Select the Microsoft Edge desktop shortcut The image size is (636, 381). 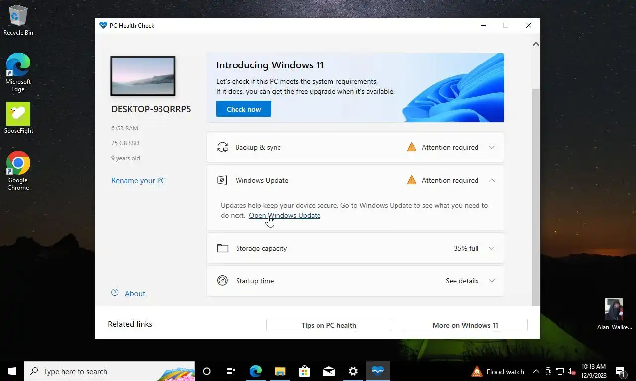click(18, 72)
